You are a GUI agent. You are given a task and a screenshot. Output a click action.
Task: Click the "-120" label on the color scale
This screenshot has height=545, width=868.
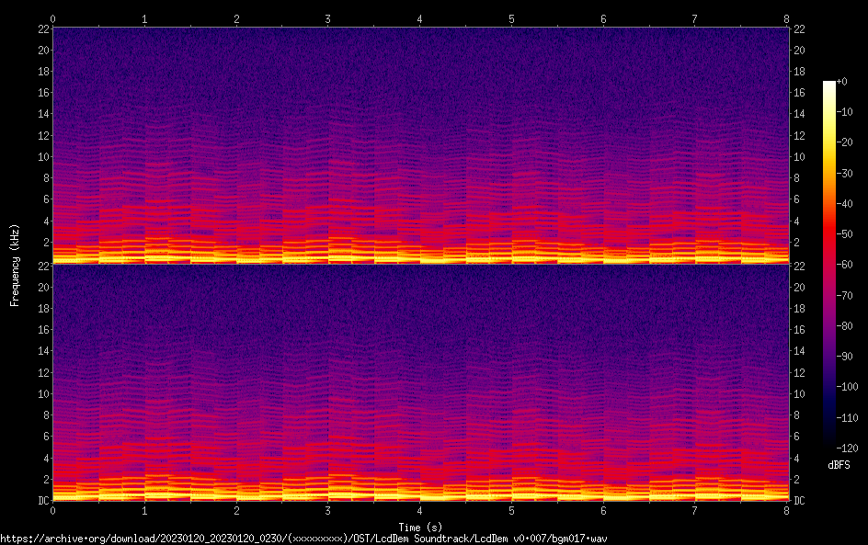(848, 446)
